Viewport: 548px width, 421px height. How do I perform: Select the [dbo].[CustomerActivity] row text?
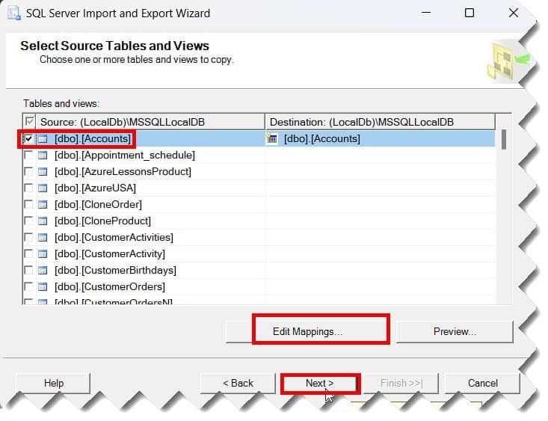[x=110, y=253]
